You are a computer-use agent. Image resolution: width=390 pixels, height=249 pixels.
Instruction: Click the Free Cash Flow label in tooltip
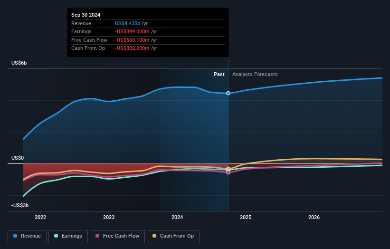click(x=89, y=40)
